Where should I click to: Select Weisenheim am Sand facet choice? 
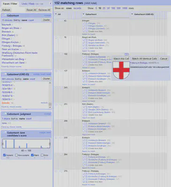(x=13, y=63)
